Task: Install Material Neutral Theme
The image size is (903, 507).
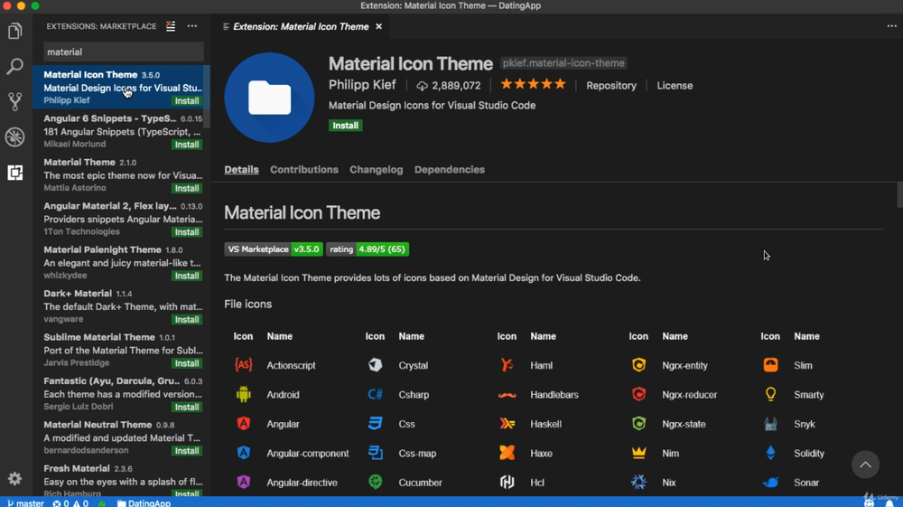Action: (x=187, y=451)
